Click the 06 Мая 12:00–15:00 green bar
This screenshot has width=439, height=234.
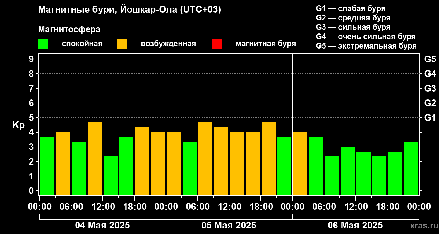coord(363,173)
